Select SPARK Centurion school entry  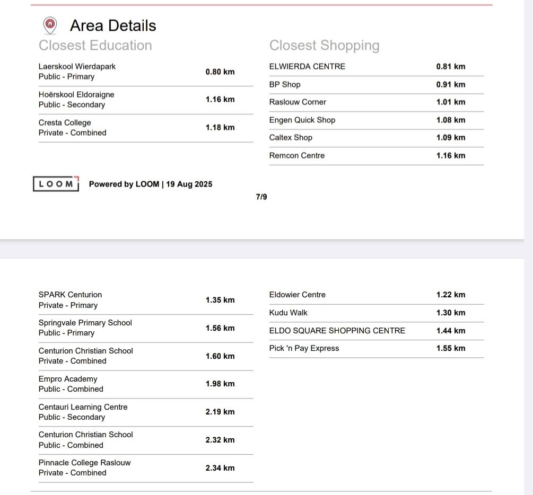[x=146, y=300]
